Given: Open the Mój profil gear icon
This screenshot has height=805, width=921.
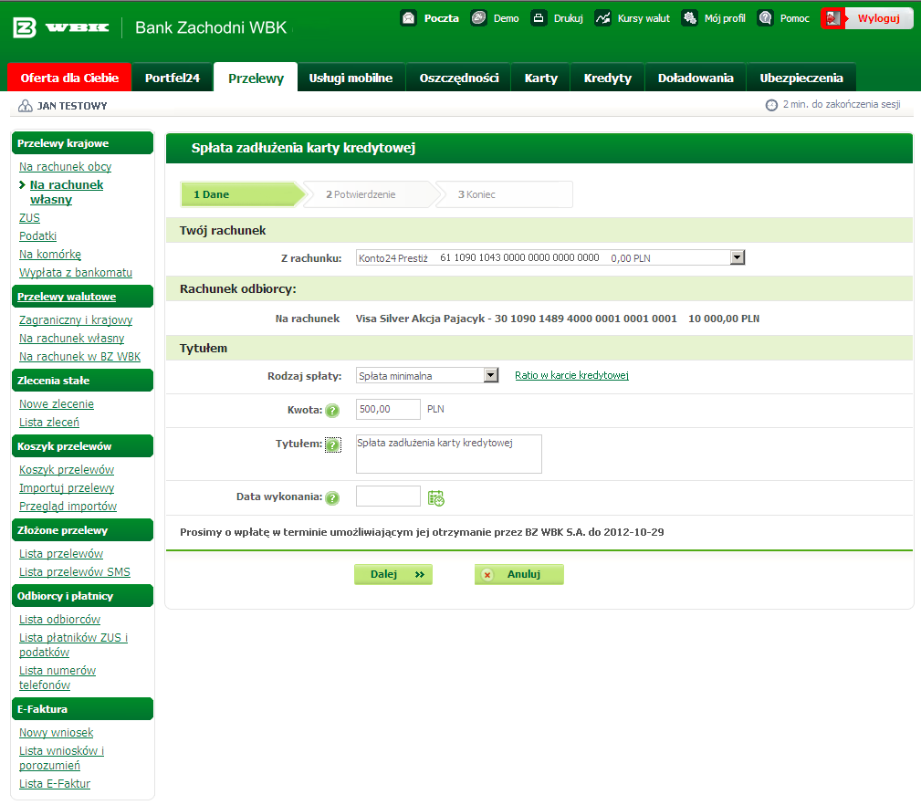Looking at the screenshot, I should point(689,18).
